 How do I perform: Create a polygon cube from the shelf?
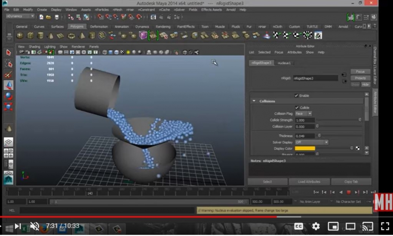30,36
